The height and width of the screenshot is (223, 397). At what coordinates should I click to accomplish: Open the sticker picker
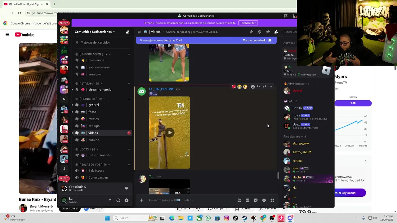pos(256,200)
